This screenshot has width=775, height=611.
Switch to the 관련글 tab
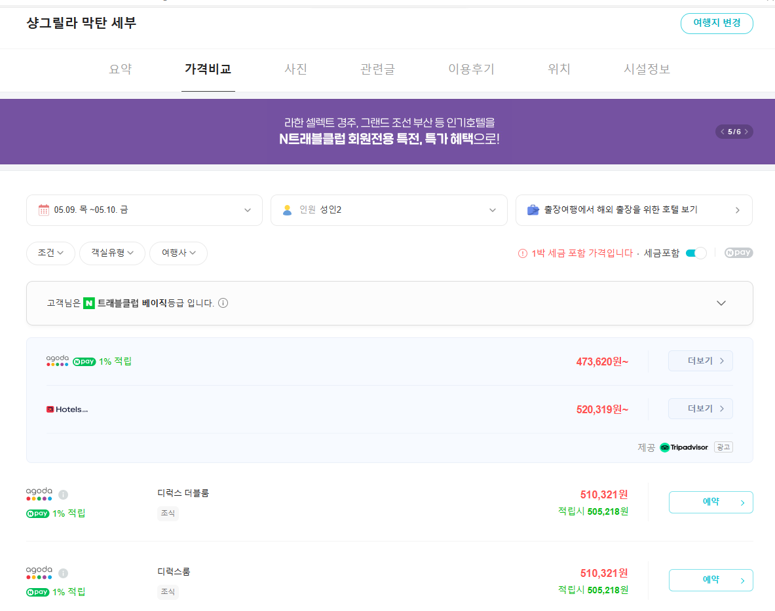click(x=377, y=69)
